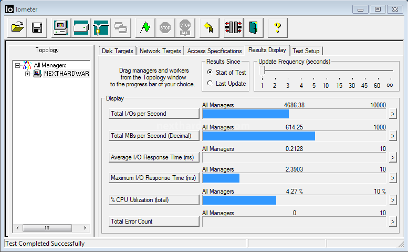408x252 pixels.
Task: Open options arrow for Maximum I/O Response Time
Action: click(393, 178)
